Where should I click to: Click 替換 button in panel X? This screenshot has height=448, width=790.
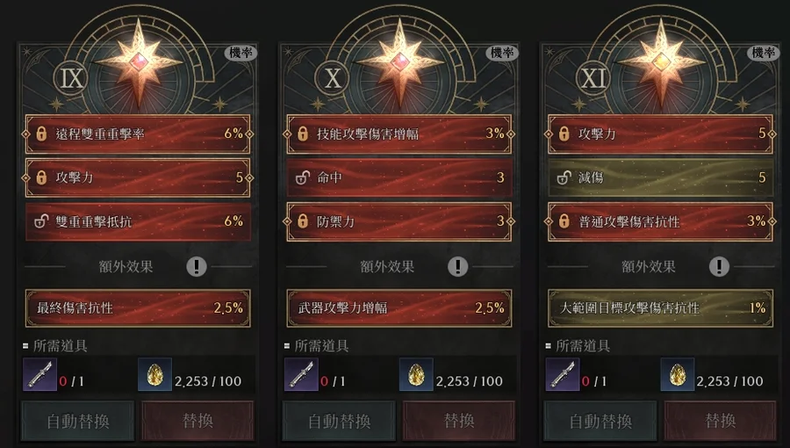click(x=459, y=421)
